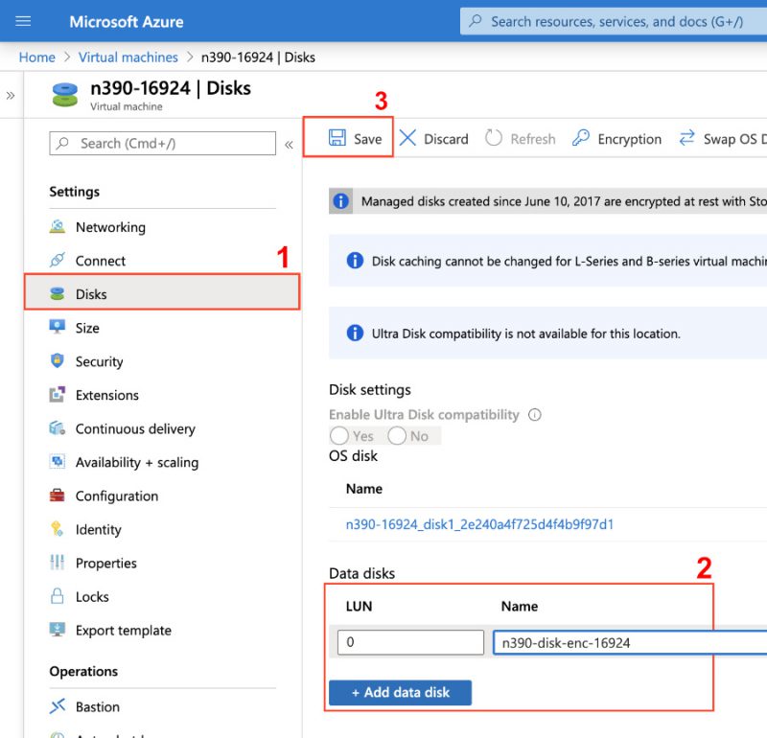Click the Networking icon in sidebar
This screenshot has height=738, width=767.
pyautogui.click(x=58, y=227)
